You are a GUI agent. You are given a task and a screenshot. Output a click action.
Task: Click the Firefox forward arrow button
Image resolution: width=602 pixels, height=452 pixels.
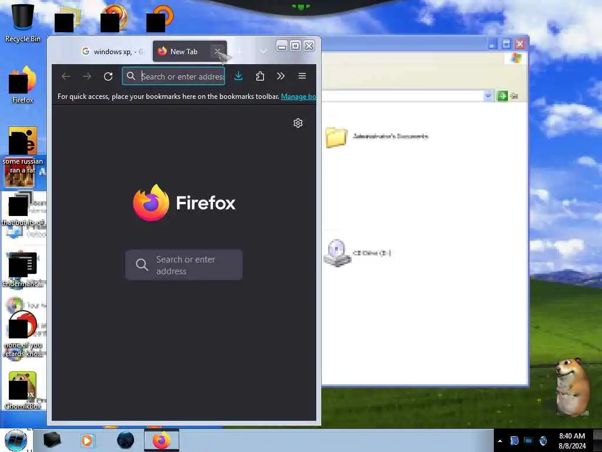click(x=87, y=76)
